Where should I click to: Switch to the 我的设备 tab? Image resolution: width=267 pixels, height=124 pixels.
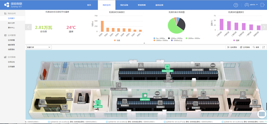coord(124,5)
